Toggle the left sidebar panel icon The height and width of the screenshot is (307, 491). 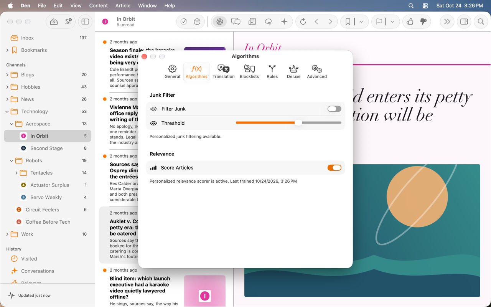[x=85, y=22]
